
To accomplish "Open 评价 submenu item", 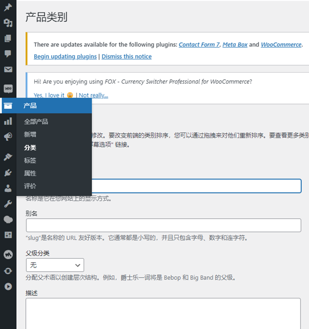I will pyautogui.click(x=30, y=186).
